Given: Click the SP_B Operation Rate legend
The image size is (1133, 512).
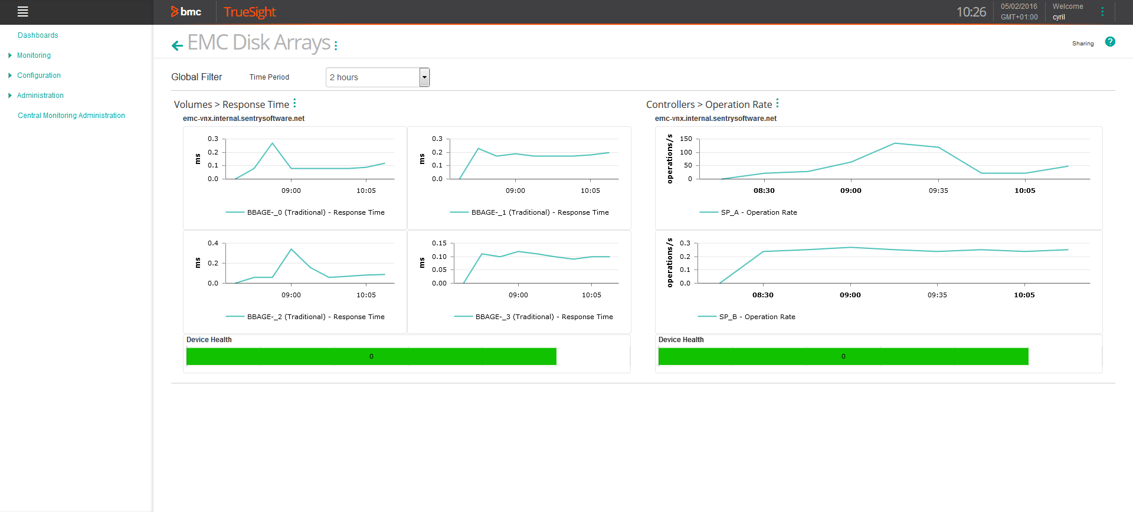Looking at the screenshot, I should pos(746,317).
